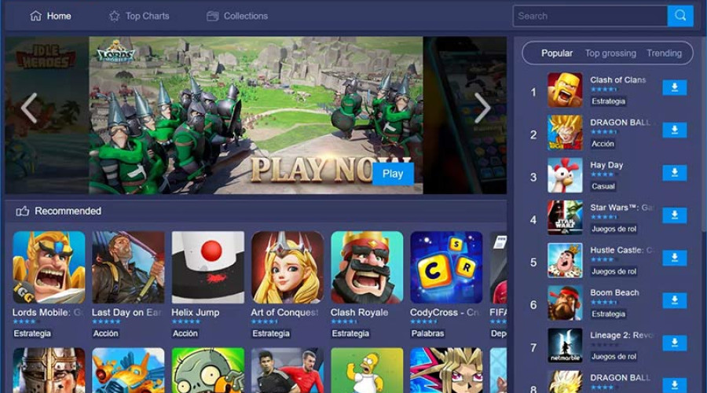707x393 pixels.
Task: Switch to the Top Charts tab
Action: (x=138, y=16)
